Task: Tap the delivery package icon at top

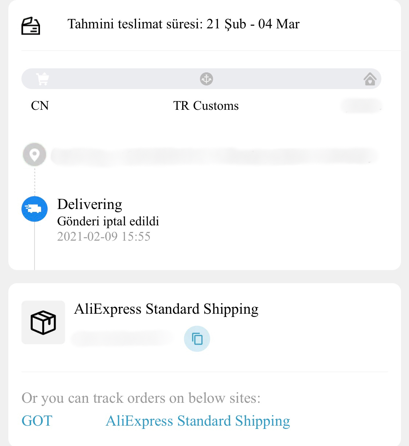Action: click(31, 26)
